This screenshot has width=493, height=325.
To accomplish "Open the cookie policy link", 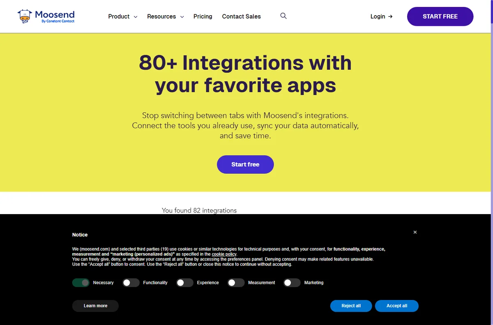I will pyautogui.click(x=224, y=254).
